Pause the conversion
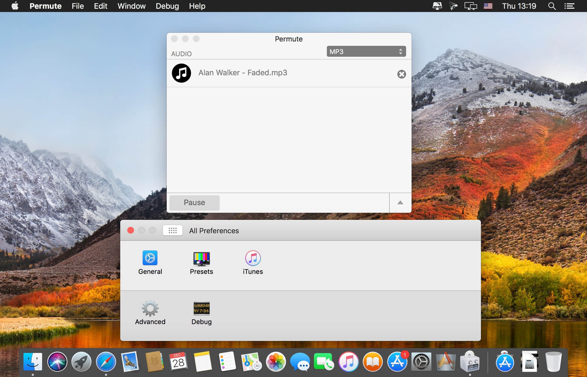The height and width of the screenshot is (377, 587). [x=194, y=203]
